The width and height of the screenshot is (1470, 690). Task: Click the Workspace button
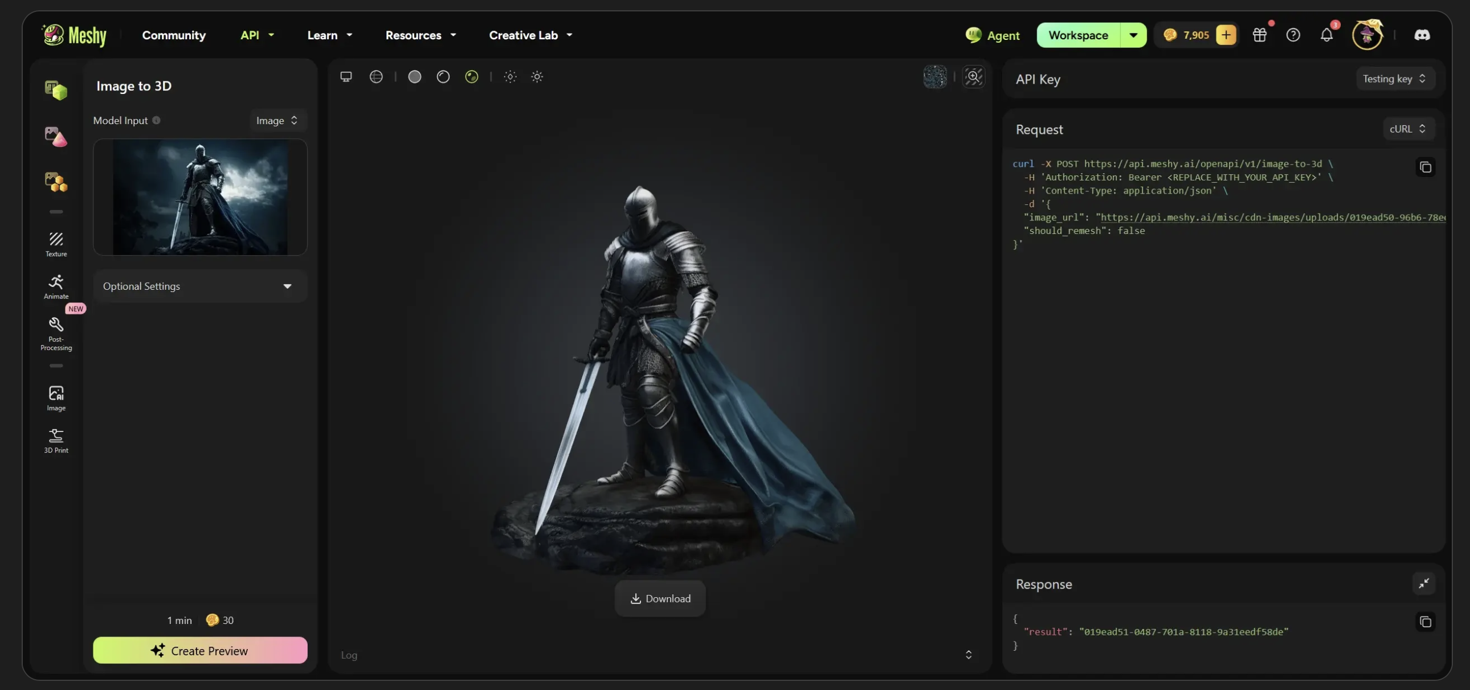tap(1078, 35)
